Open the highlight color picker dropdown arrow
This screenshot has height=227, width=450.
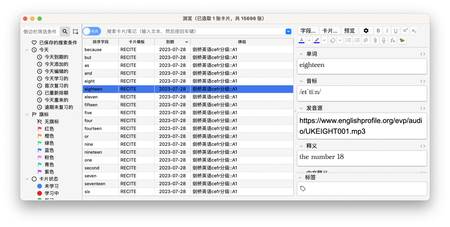point(324,40)
